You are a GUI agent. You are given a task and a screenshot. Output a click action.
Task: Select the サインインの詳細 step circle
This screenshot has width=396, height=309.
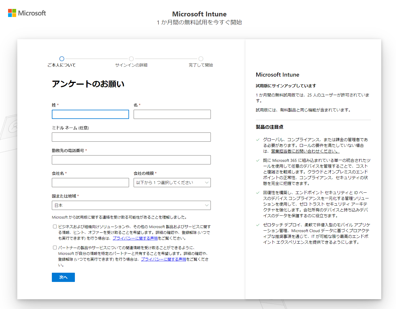coord(131,59)
